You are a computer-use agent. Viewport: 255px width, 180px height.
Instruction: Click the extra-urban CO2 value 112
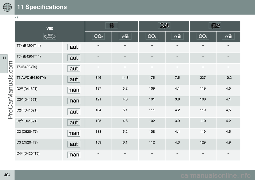coord(152,143)
